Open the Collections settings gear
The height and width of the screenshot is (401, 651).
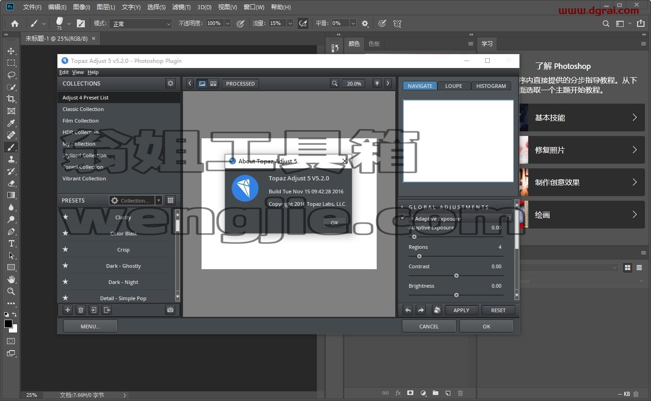[x=171, y=83]
